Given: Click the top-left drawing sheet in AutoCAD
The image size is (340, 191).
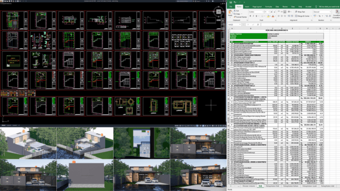Looking at the screenshot, I should point(15,20).
